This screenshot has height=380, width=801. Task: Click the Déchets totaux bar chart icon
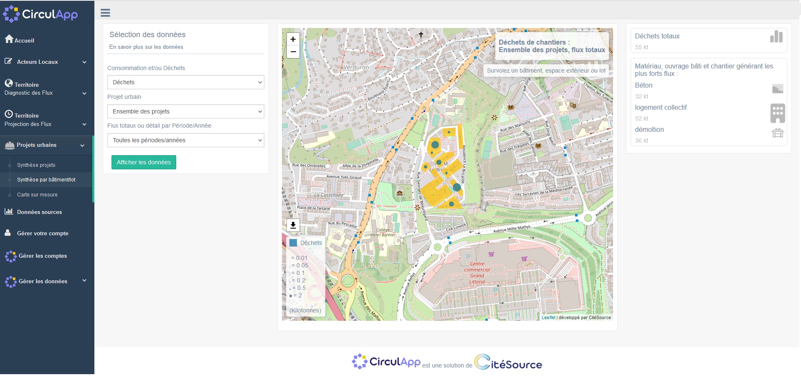[776, 37]
